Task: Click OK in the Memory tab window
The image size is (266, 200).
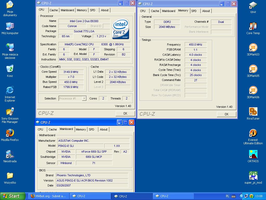Action: tap(227, 114)
